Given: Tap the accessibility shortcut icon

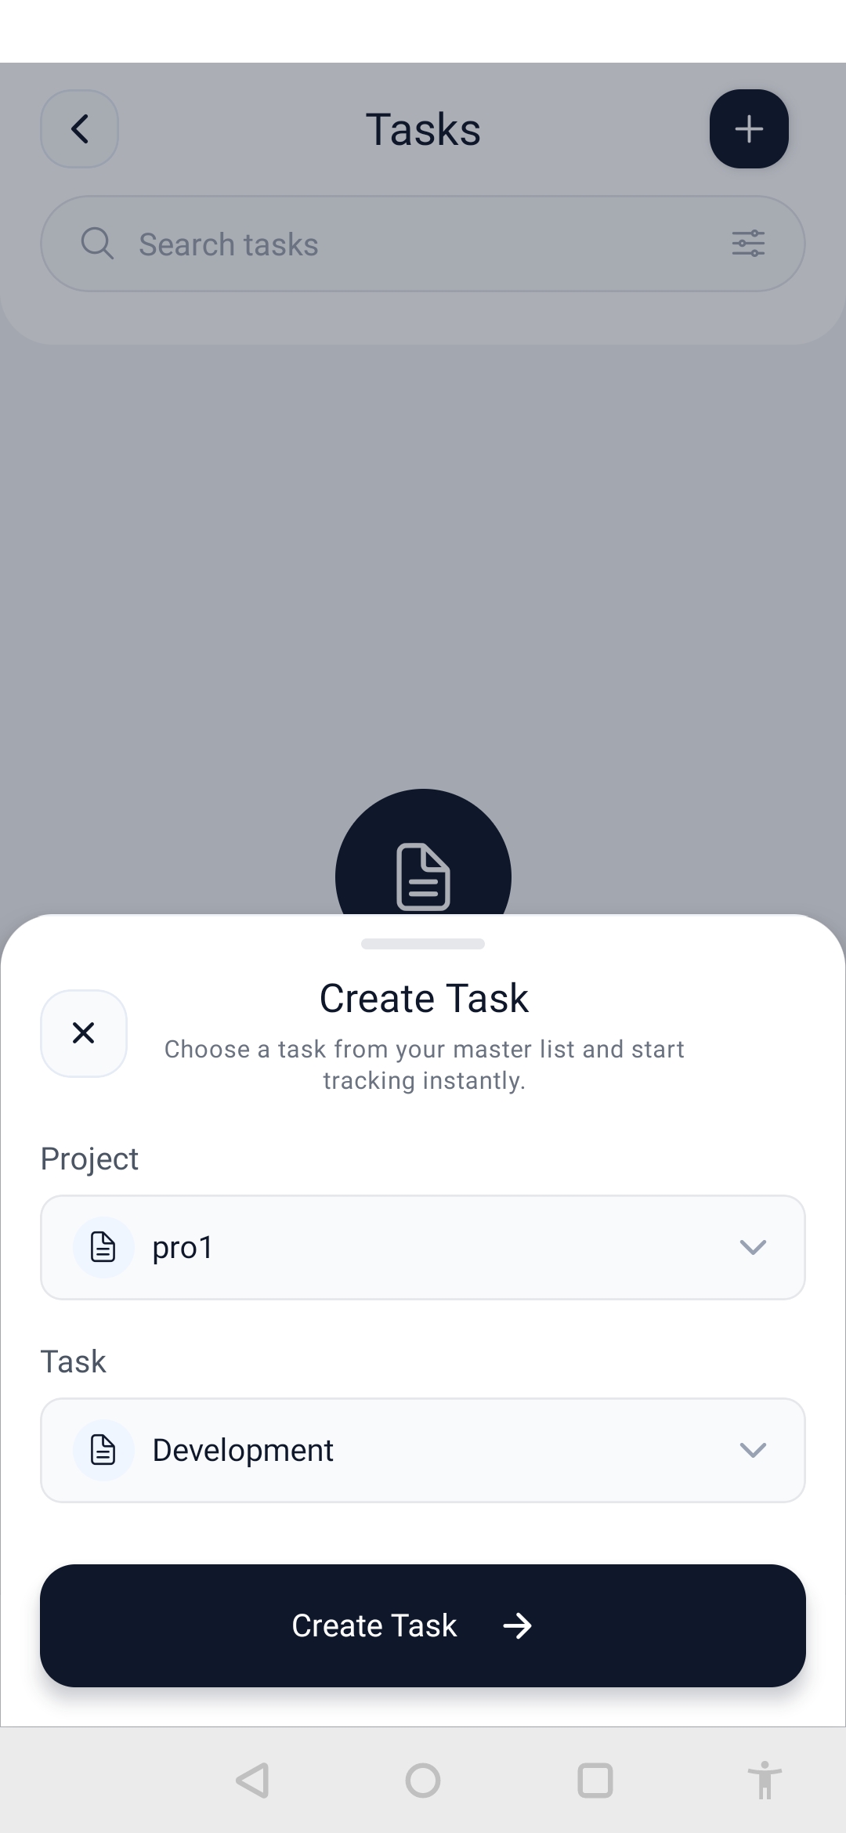Looking at the screenshot, I should coord(765,1781).
